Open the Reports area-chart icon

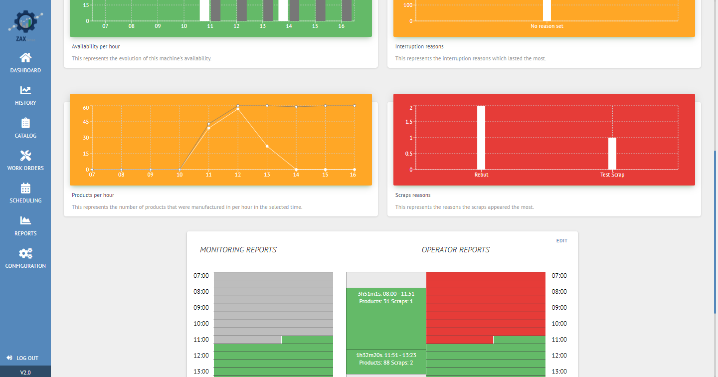25,220
